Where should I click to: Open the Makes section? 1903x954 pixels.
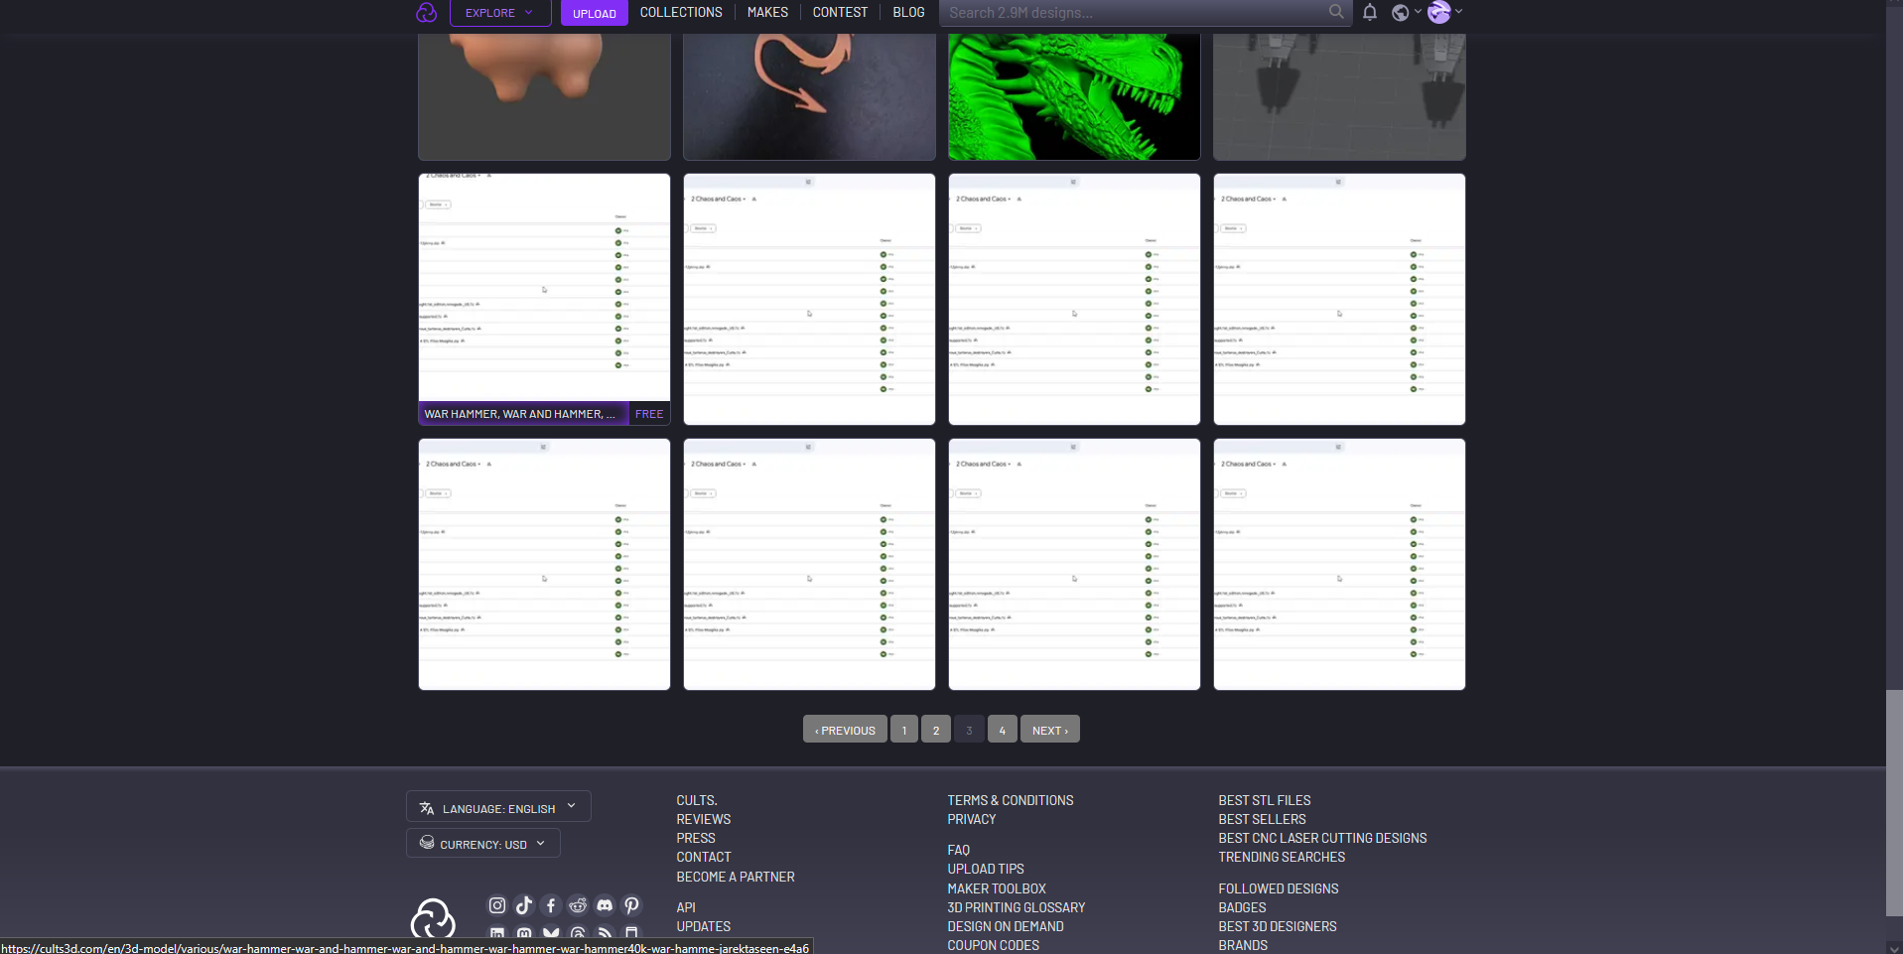[x=767, y=13]
